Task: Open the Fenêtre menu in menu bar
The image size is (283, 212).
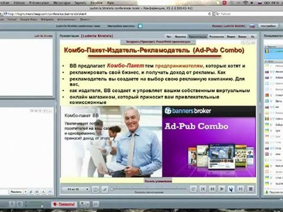Action: tap(96, 3)
